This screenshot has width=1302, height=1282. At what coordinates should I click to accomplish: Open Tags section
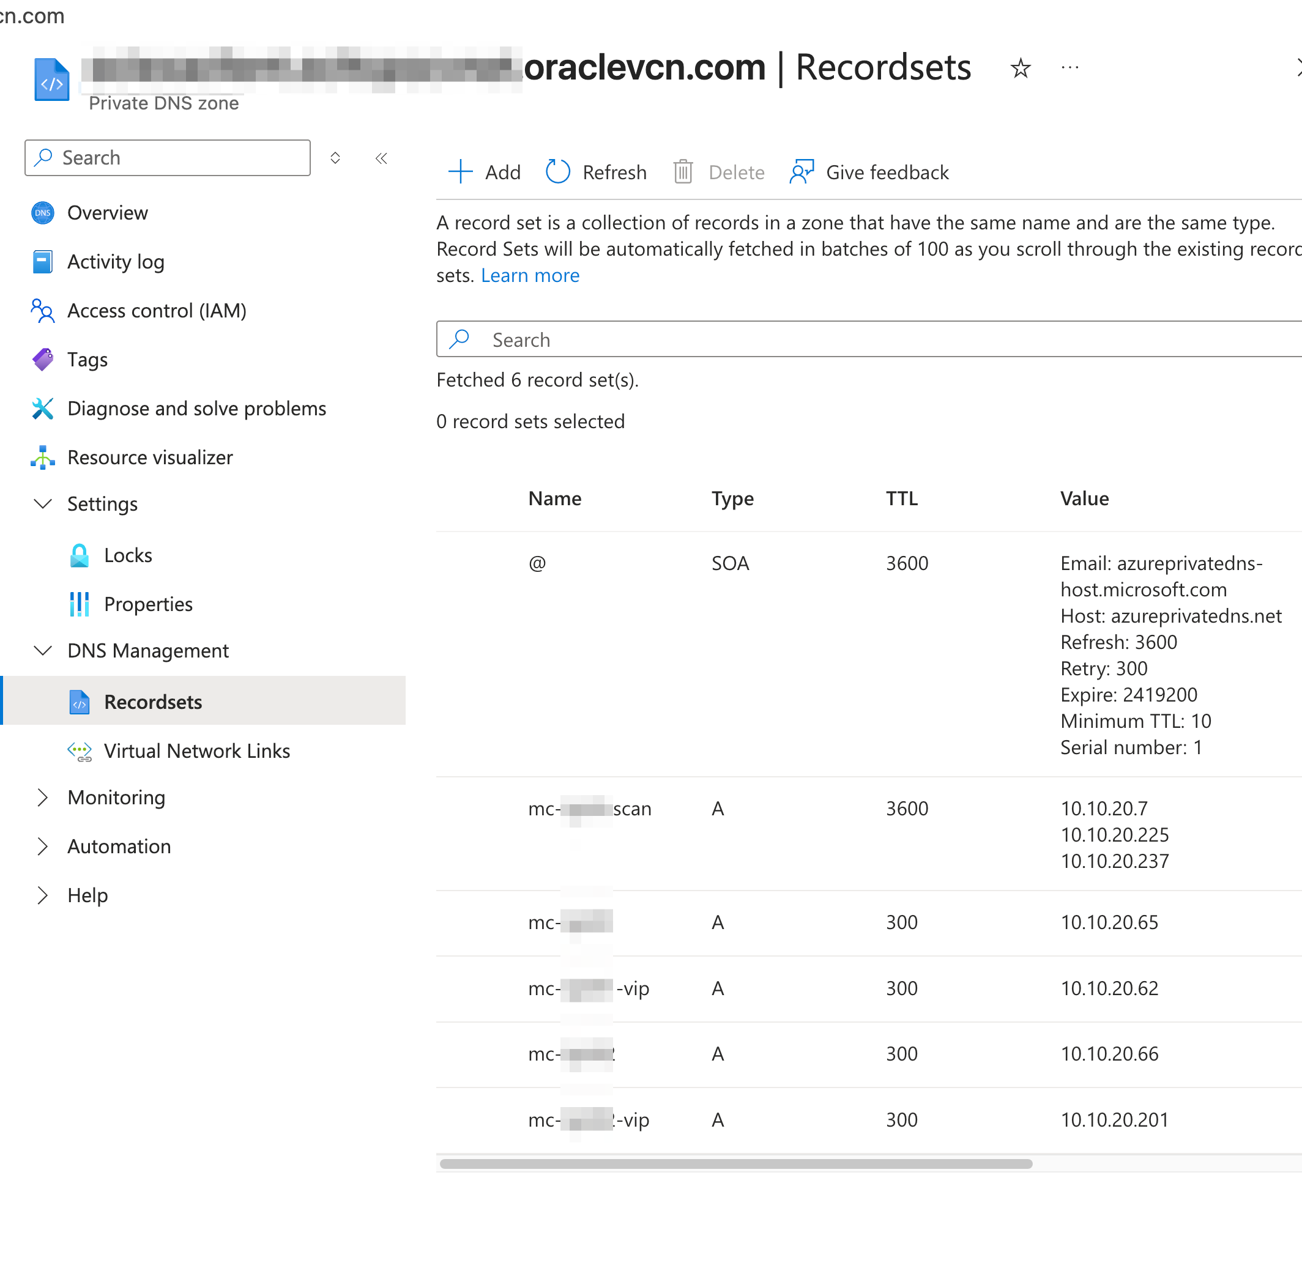tap(87, 360)
